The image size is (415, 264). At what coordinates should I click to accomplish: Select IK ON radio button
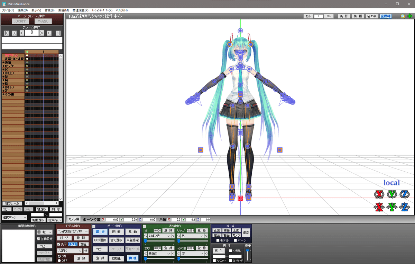click(x=59, y=256)
